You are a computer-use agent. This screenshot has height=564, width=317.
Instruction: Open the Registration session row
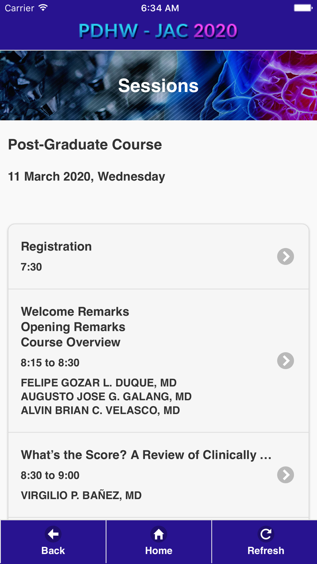click(x=158, y=257)
